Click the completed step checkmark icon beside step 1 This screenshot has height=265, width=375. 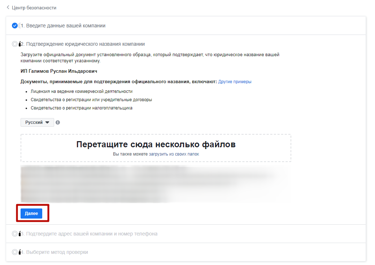pyautogui.click(x=14, y=25)
